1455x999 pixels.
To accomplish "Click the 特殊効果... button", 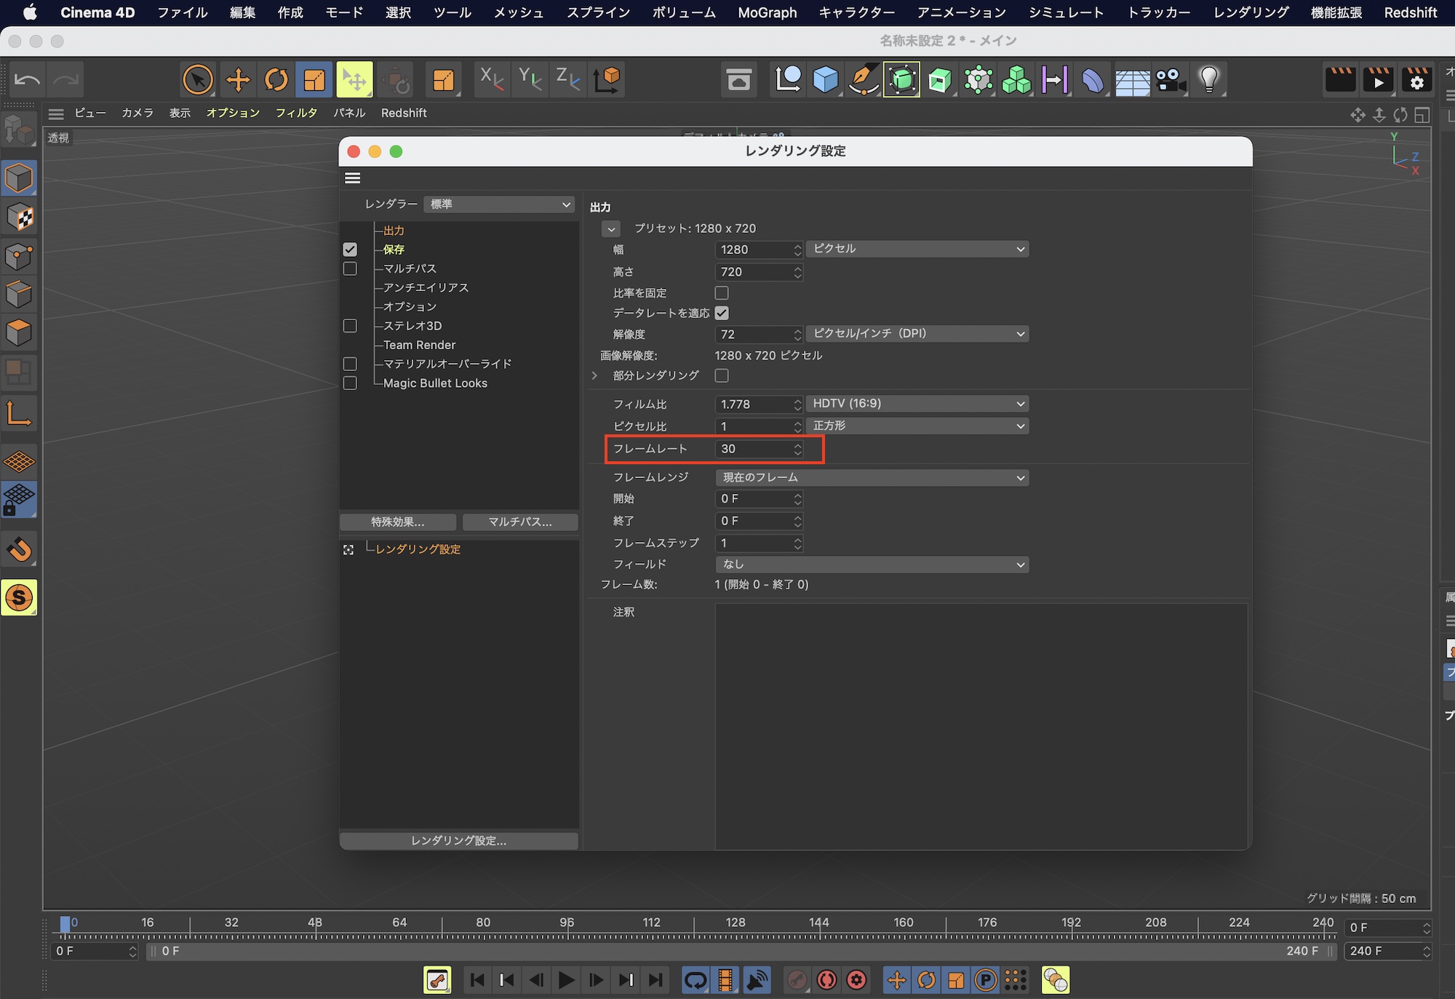I will (397, 522).
